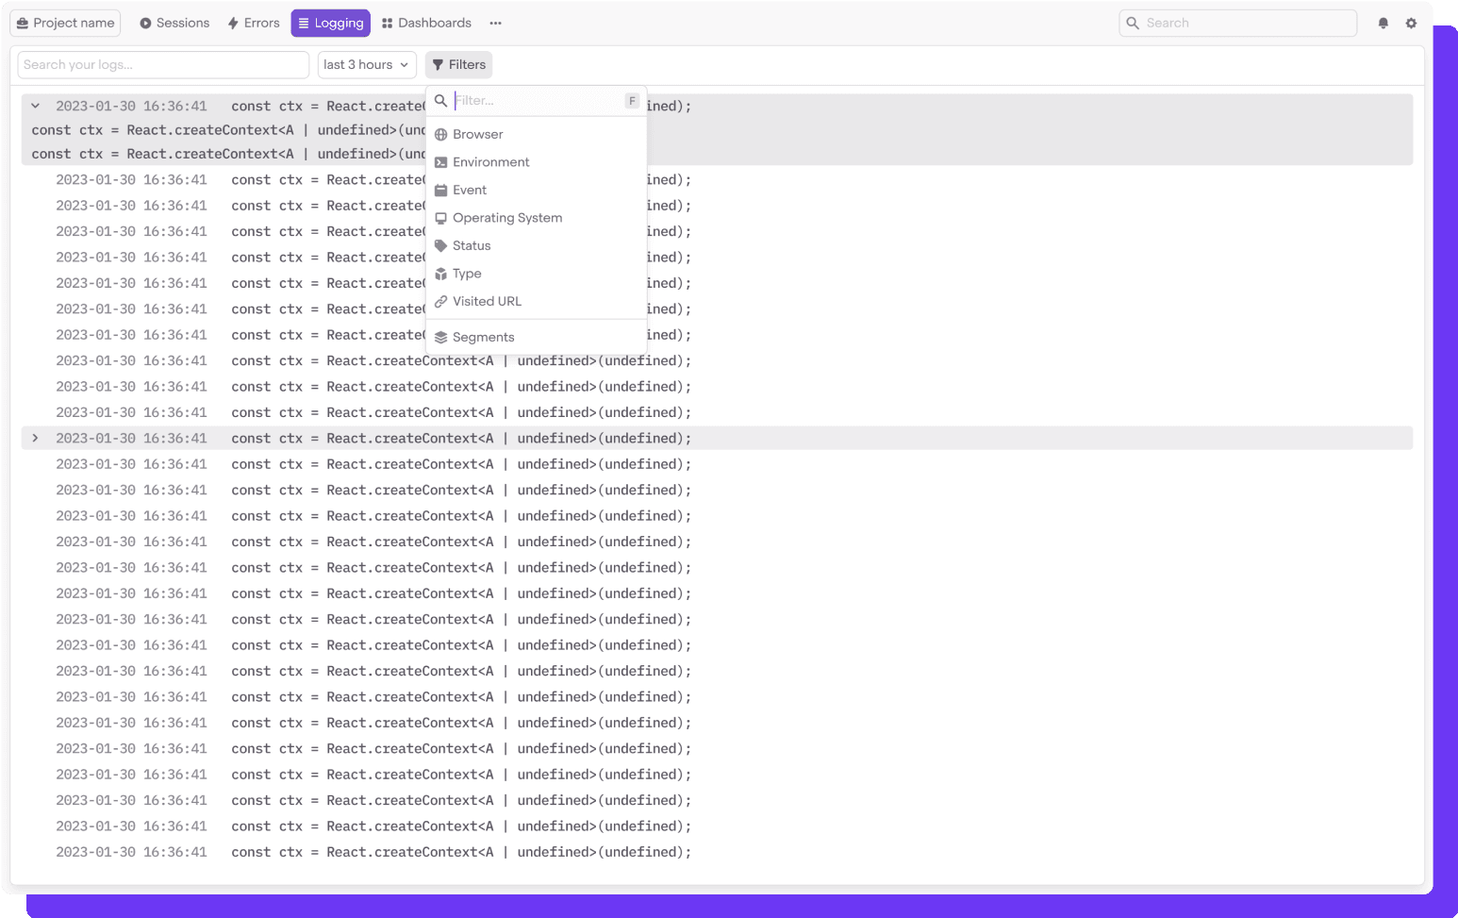1458x918 pixels.
Task: Click the Segments layers icon
Action: tap(440, 338)
